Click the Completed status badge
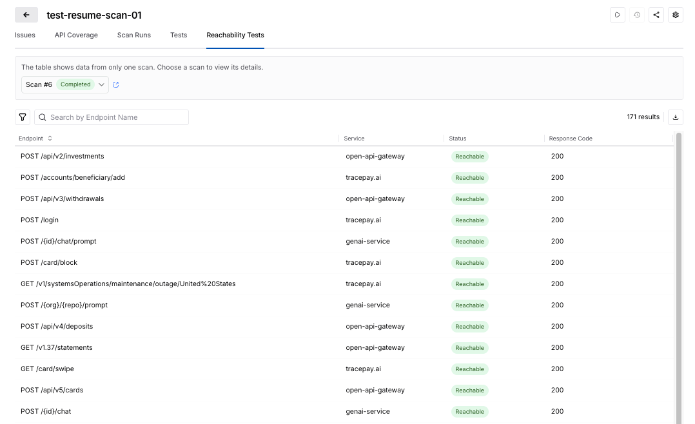Image resolution: width=695 pixels, height=424 pixels. [x=75, y=84]
